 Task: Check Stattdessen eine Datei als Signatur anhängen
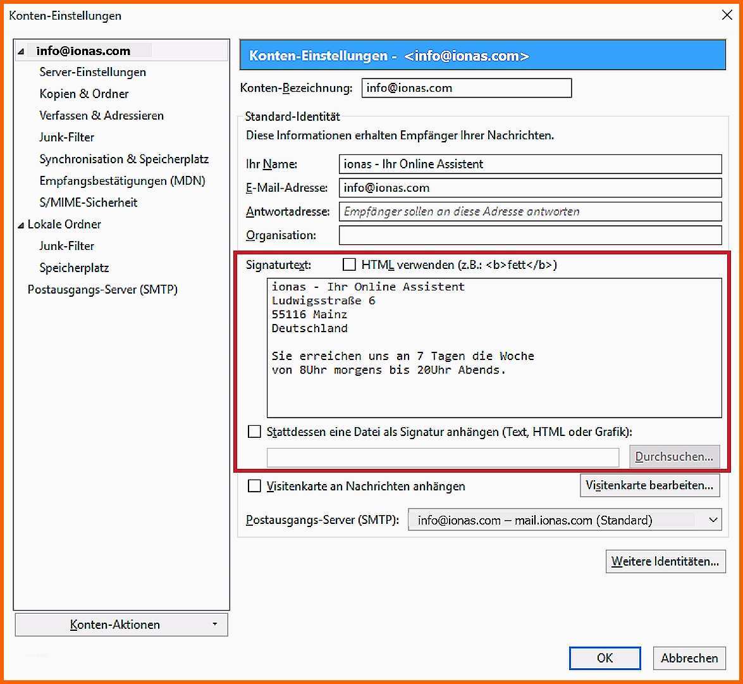pyautogui.click(x=254, y=432)
